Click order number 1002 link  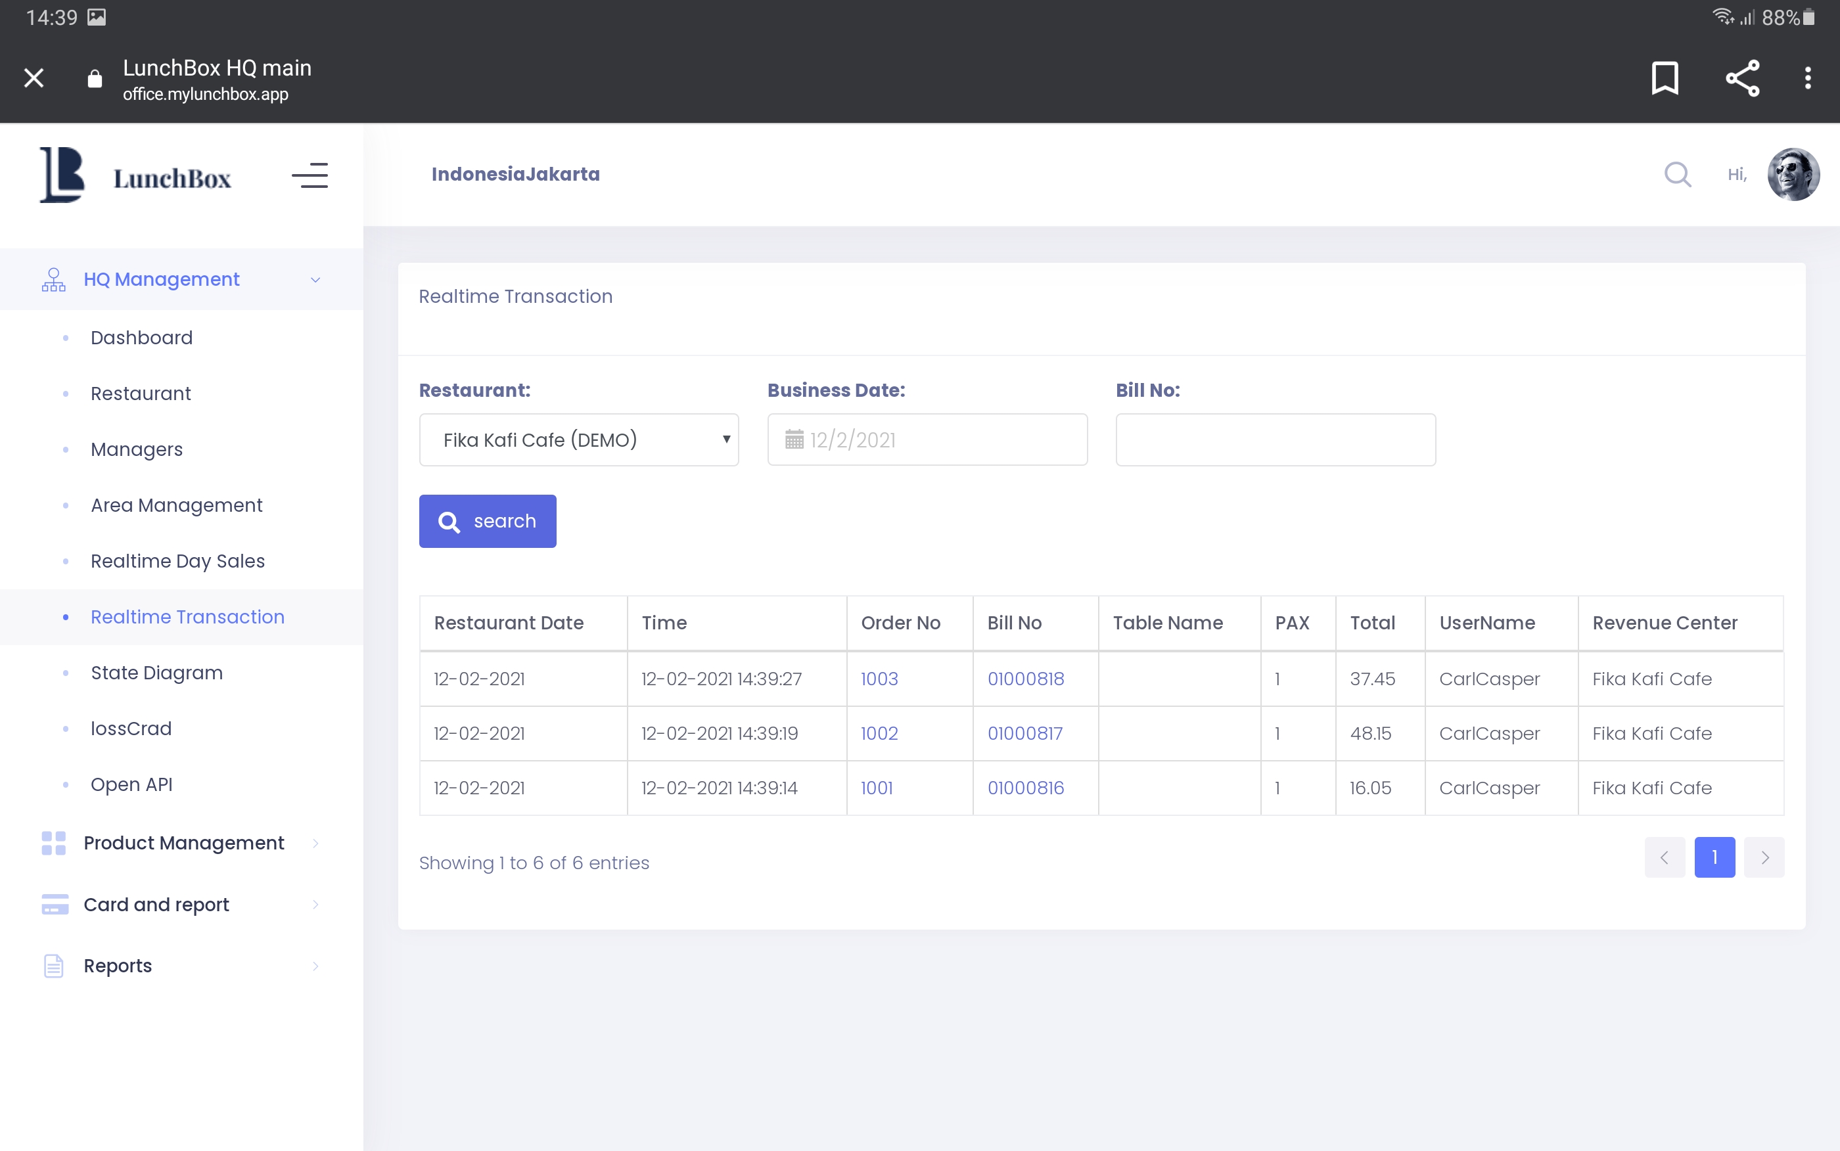pyautogui.click(x=879, y=733)
